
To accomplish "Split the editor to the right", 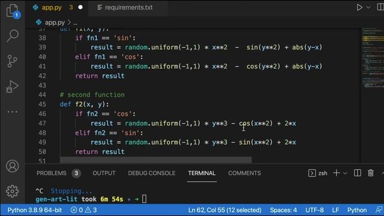I will pos(380,7).
